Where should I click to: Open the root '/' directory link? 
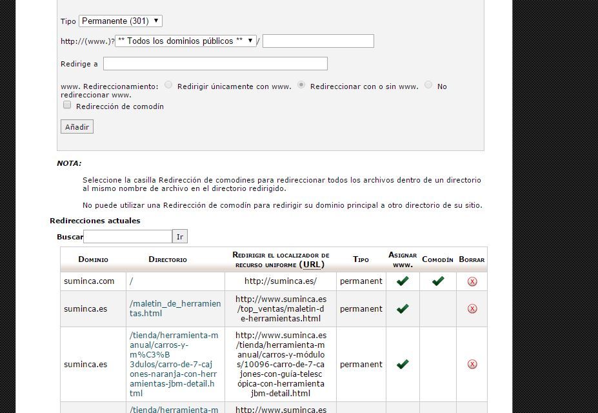pyautogui.click(x=131, y=281)
